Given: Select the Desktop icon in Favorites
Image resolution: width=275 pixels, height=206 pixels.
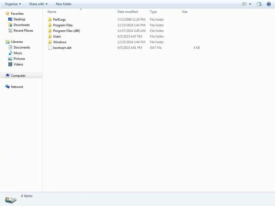Looking at the screenshot, I should [x=10, y=19].
